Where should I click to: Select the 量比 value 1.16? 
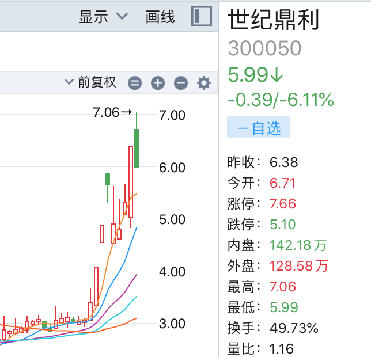(x=282, y=349)
